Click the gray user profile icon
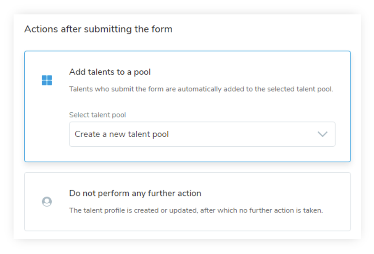This screenshot has width=374, height=254. coord(47,202)
